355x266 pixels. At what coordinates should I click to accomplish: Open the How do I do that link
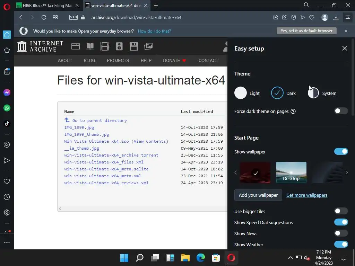coord(154,31)
